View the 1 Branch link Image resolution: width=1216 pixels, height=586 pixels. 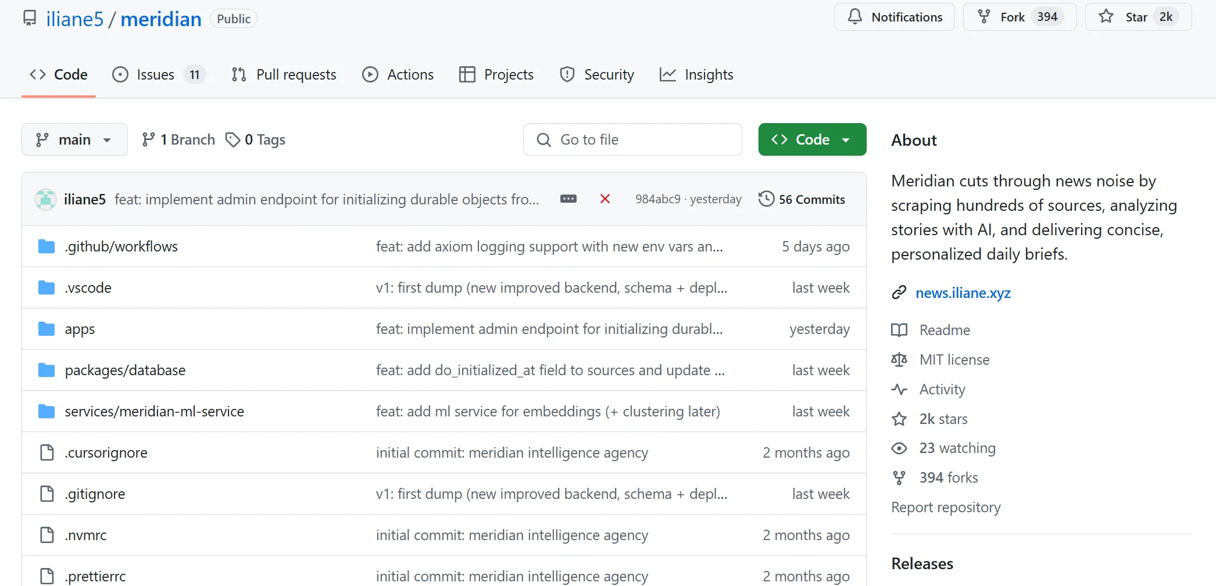coord(178,139)
